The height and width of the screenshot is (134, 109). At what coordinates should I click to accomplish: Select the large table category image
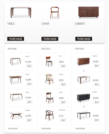[21, 12]
